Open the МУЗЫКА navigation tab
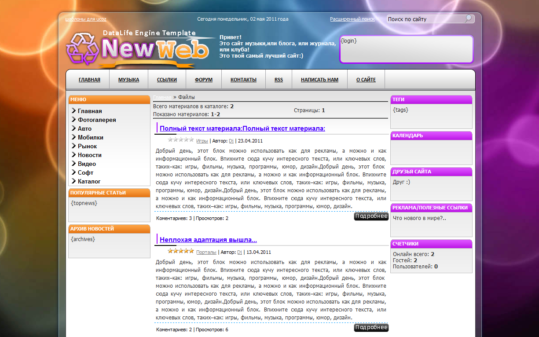 (x=128, y=80)
